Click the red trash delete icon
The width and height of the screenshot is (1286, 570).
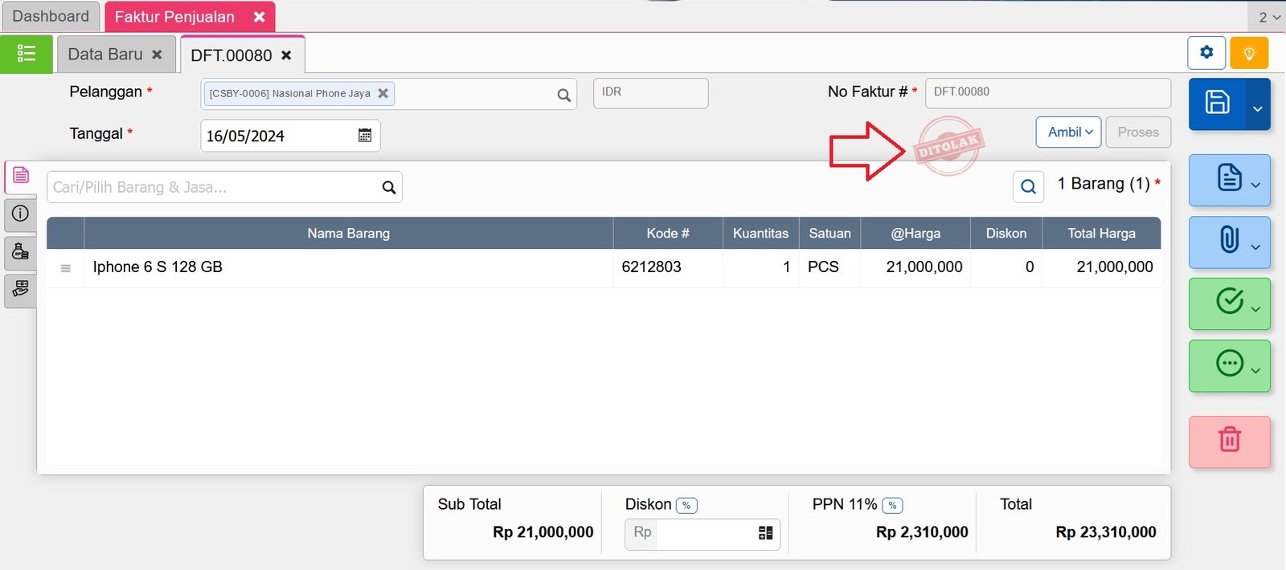coord(1229,441)
